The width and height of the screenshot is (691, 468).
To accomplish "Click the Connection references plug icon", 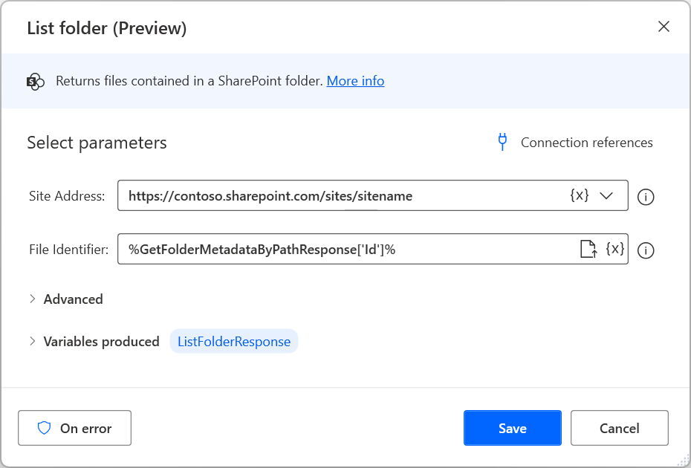I will pos(503,142).
